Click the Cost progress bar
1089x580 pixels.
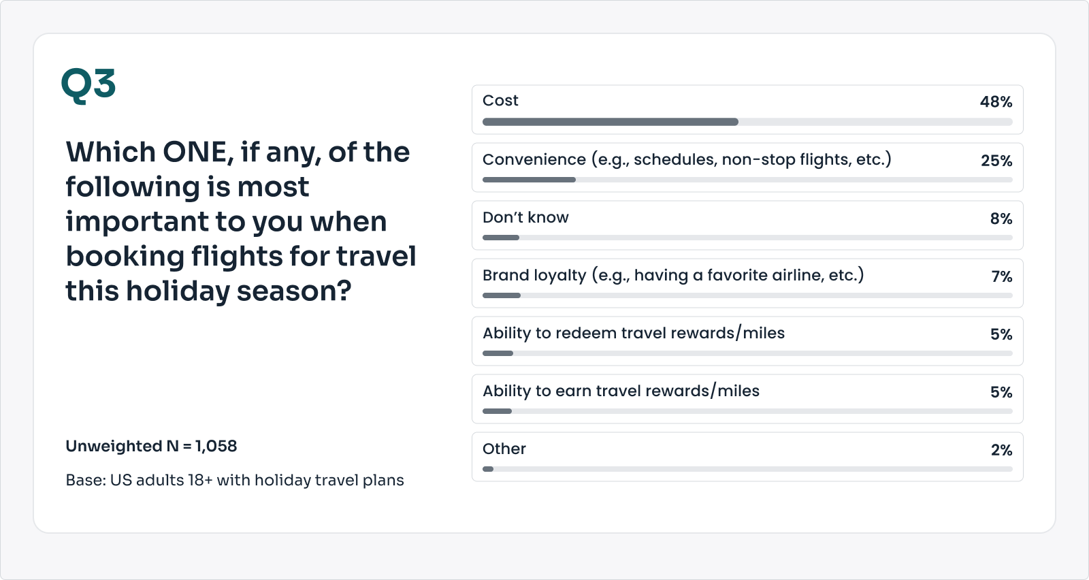click(x=747, y=122)
